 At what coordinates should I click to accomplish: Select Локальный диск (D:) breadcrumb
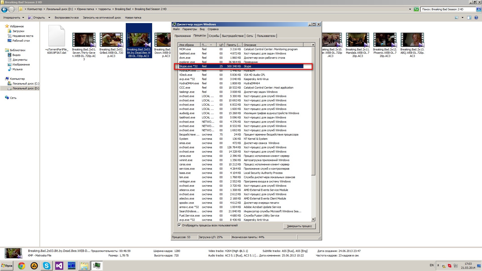click(x=59, y=9)
